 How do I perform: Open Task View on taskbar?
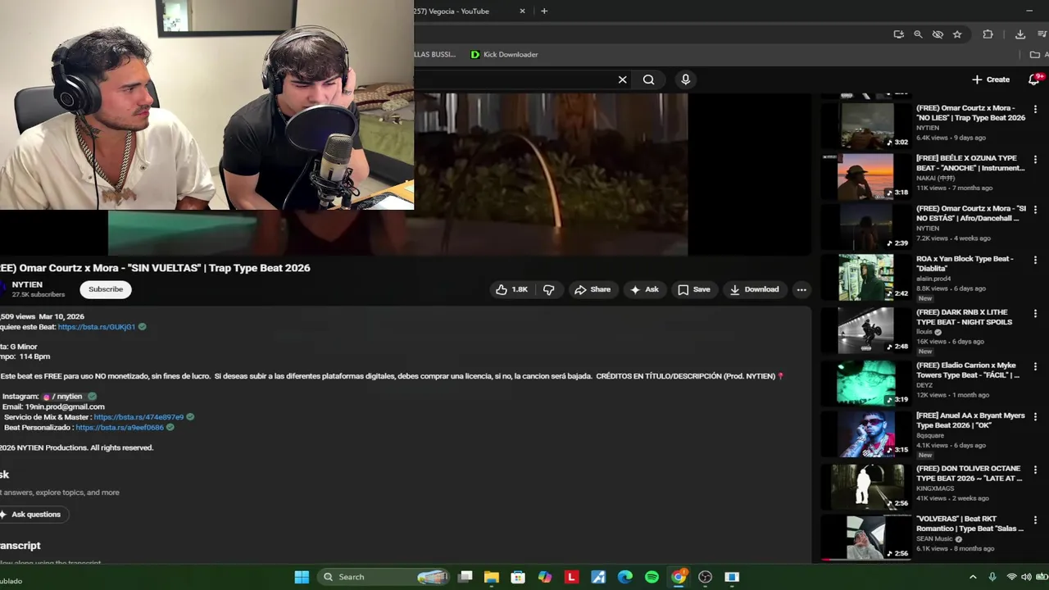(x=465, y=577)
